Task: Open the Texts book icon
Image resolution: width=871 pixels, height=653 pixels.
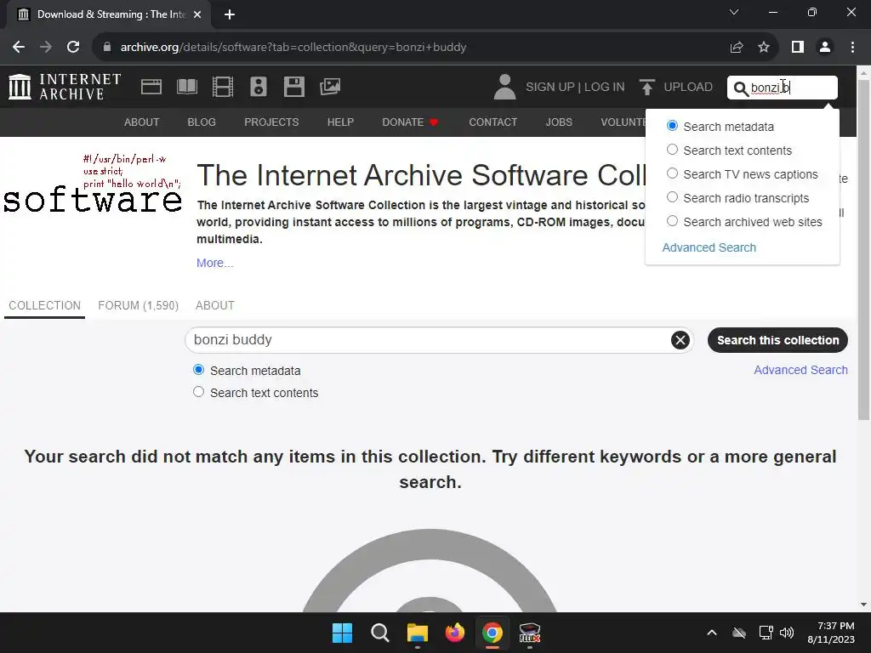Action: 186,88
